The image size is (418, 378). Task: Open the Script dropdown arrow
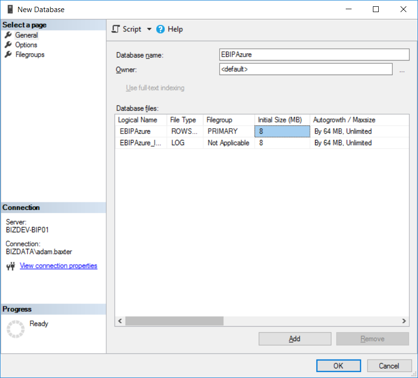(x=149, y=29)
